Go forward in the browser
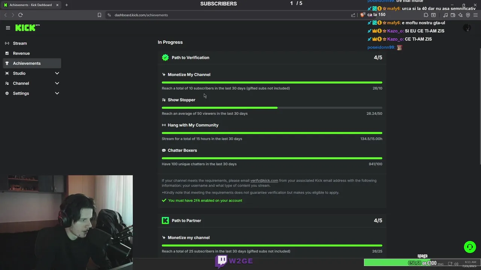The image size is (481, 270). pyautogui.click(x=12, y=15)
